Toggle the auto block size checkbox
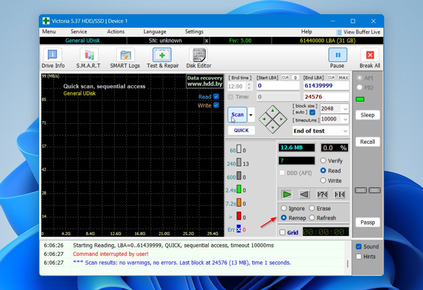 point(312,112)
